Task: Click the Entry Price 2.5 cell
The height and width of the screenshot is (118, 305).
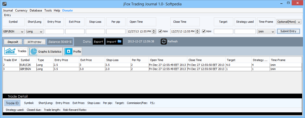Action: pyautogui.click(x=66, y=65)
